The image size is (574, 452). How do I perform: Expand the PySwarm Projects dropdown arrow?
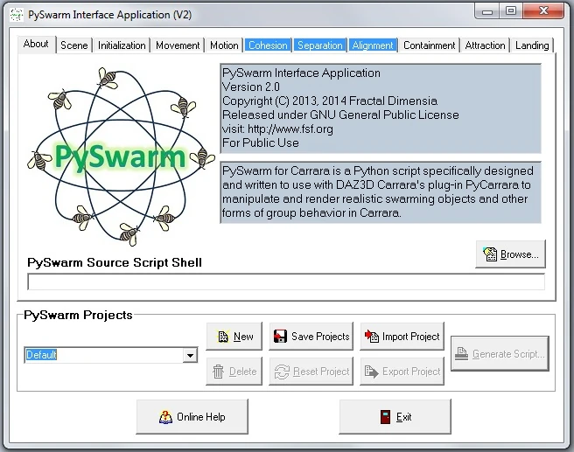(190, 355)
